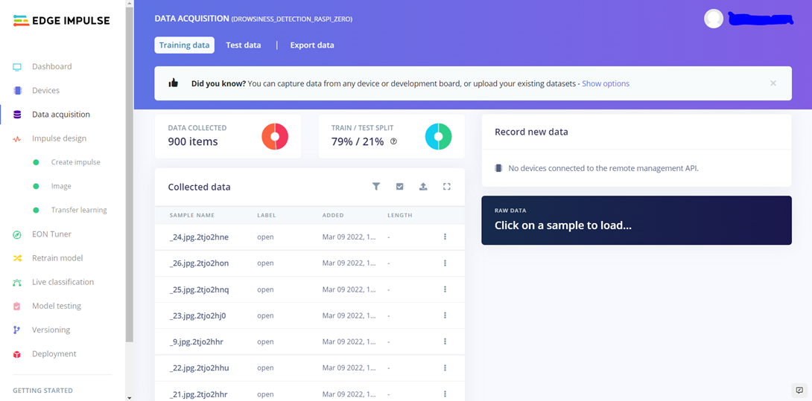Switch to the Test data tab
Viewport: 812px width, 401px height.
coord(244,45)
